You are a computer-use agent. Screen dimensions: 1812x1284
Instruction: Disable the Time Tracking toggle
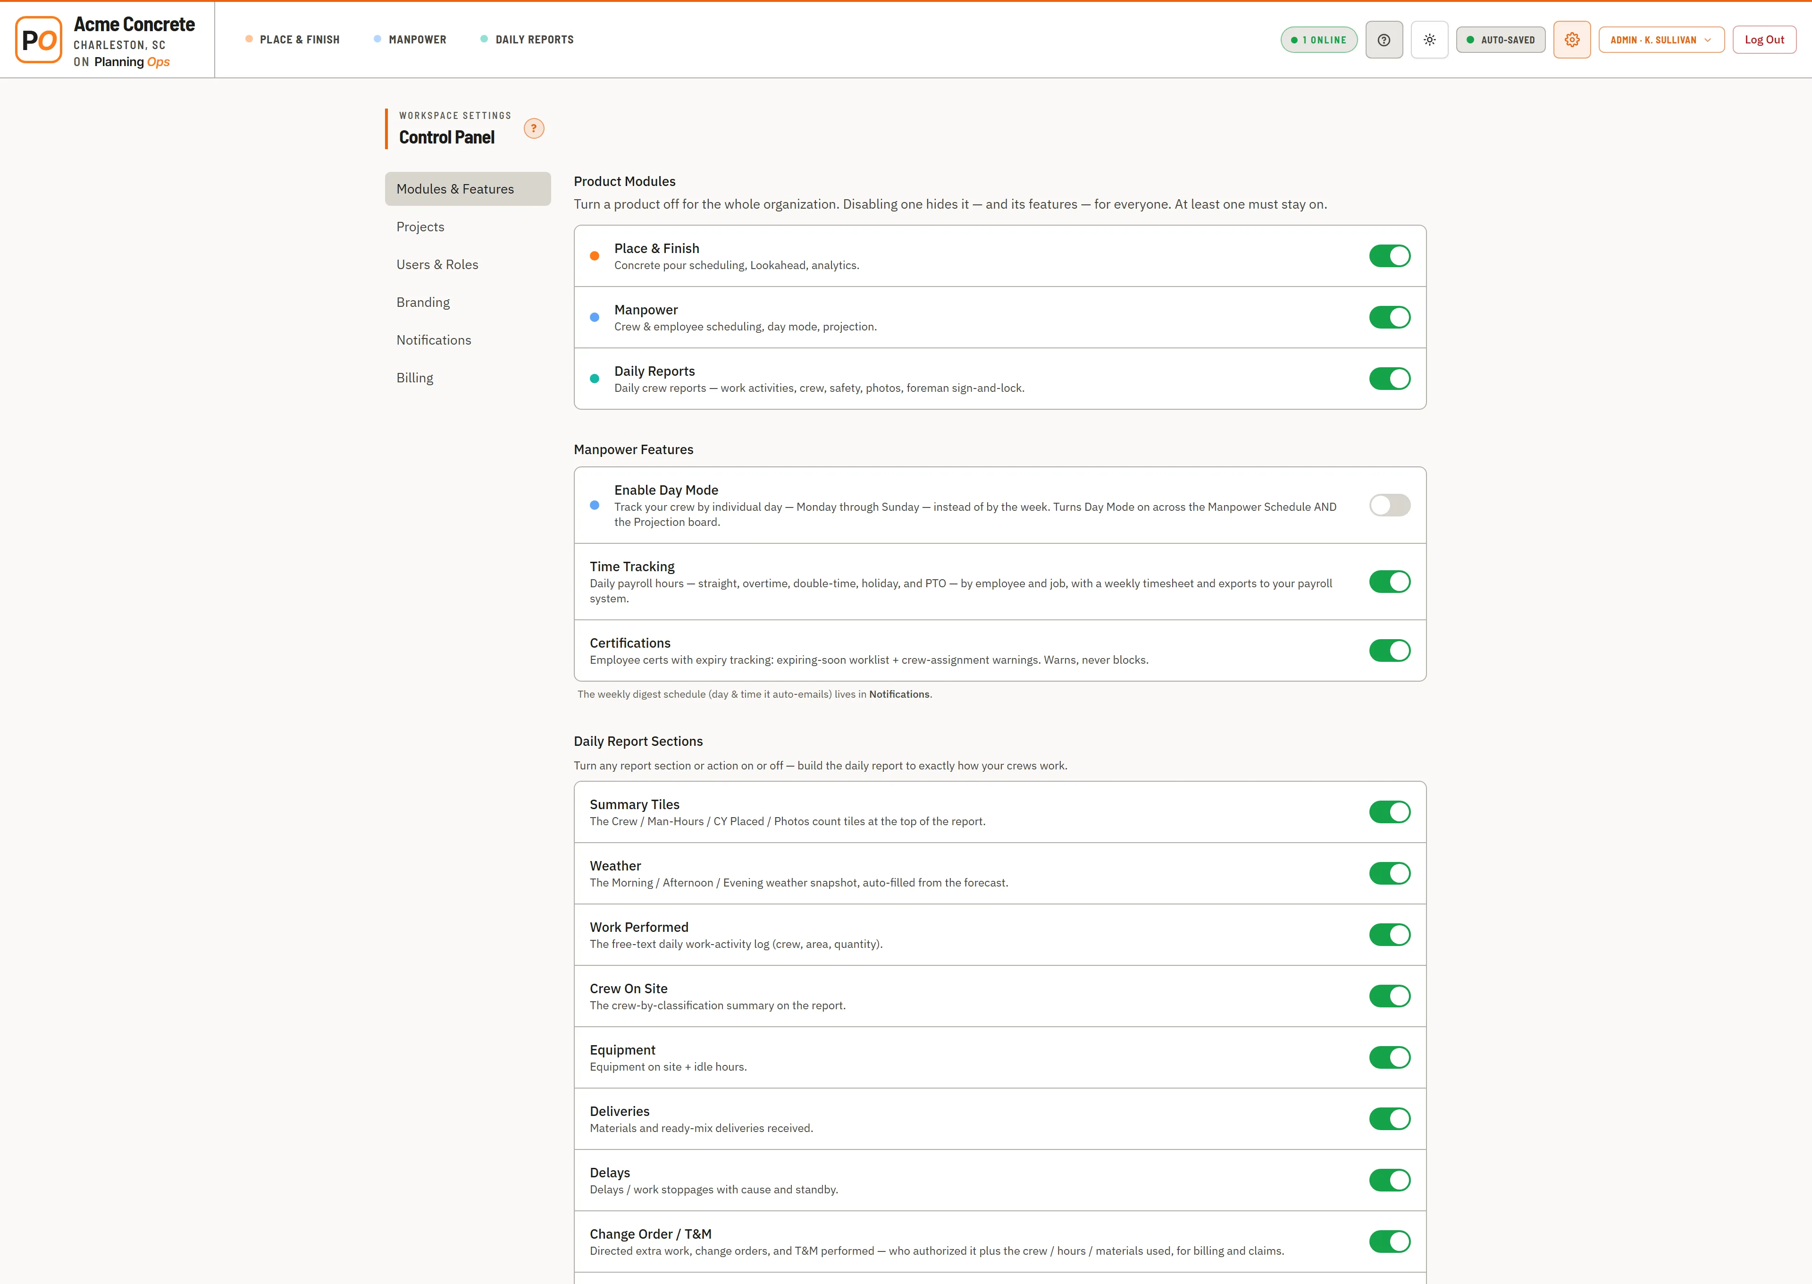[1389, 582]
